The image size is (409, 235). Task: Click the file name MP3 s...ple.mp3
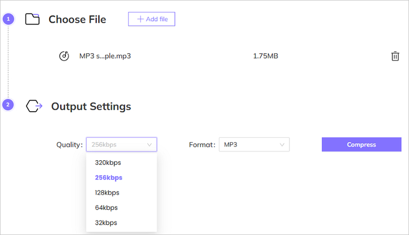[105, 56]
